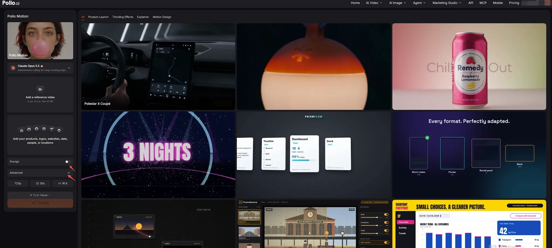Click the compass website icon

[x=36, y=129]
